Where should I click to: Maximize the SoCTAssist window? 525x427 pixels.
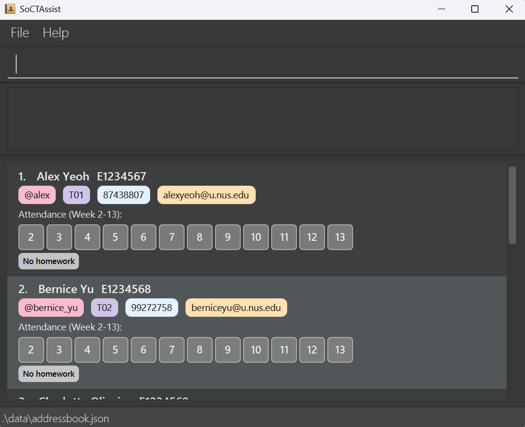pos(475,9)
